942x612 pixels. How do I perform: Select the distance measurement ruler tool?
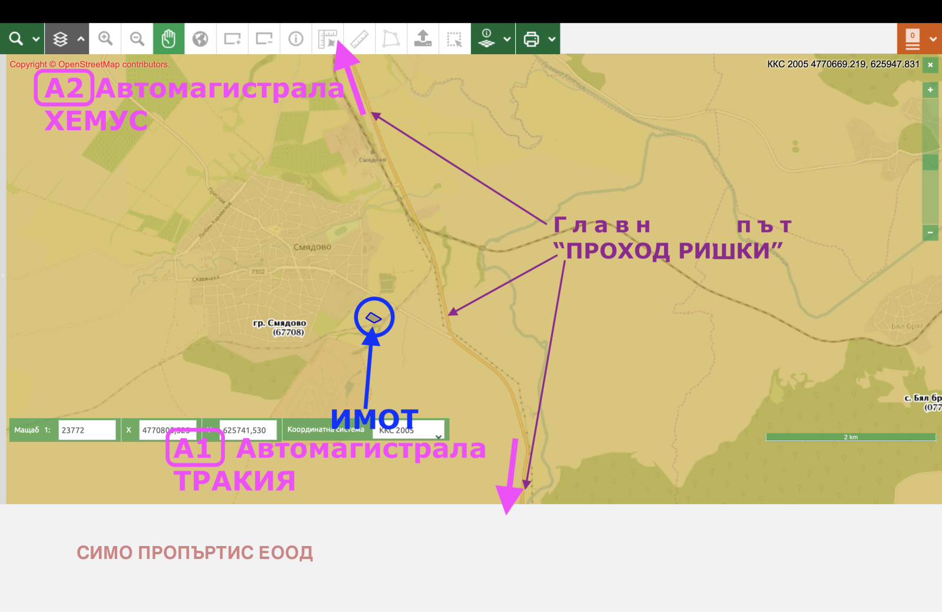click(360, 38)
